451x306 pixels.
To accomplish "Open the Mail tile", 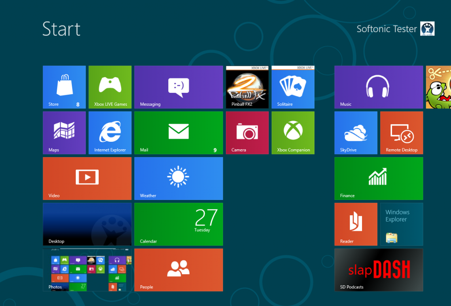I will (178, 133).
